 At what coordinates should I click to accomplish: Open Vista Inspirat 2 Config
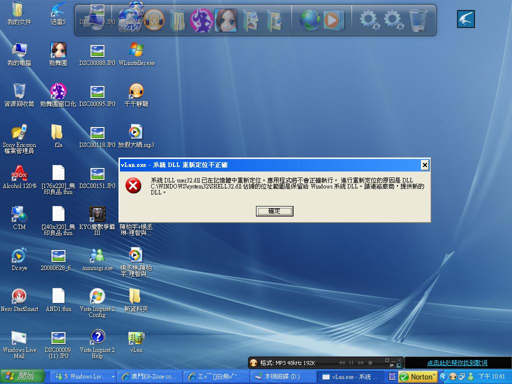[97, 303]
